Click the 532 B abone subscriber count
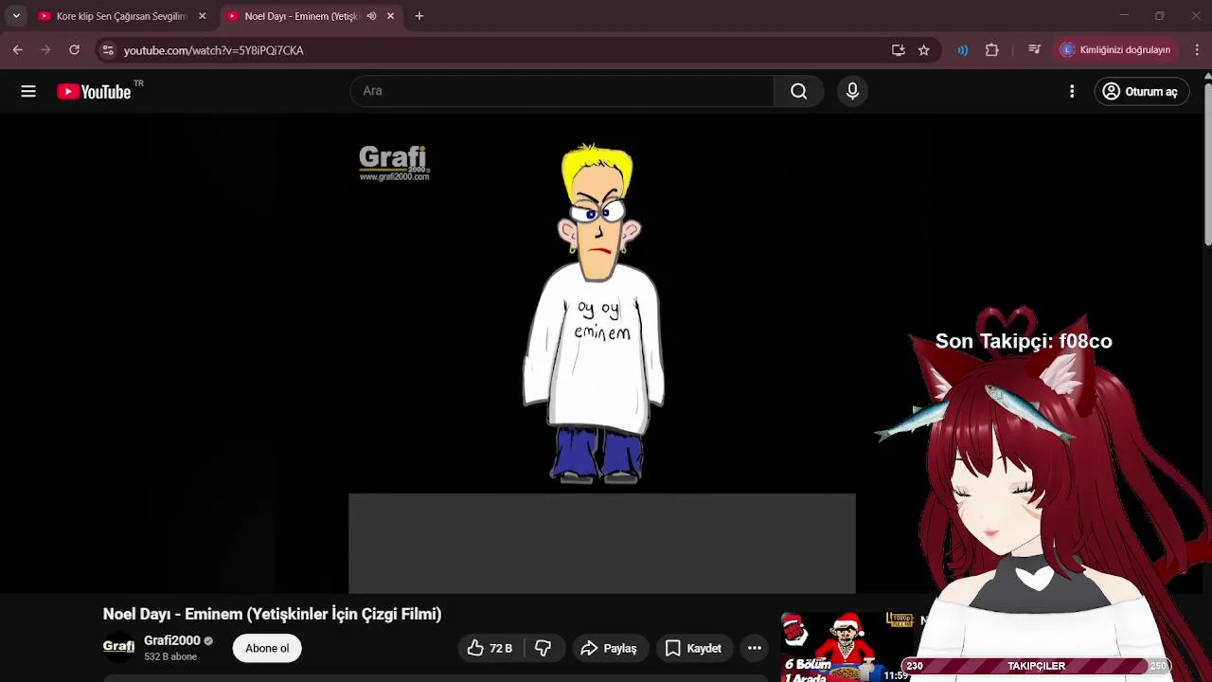 pyautogui.click(x=170, y=656)
